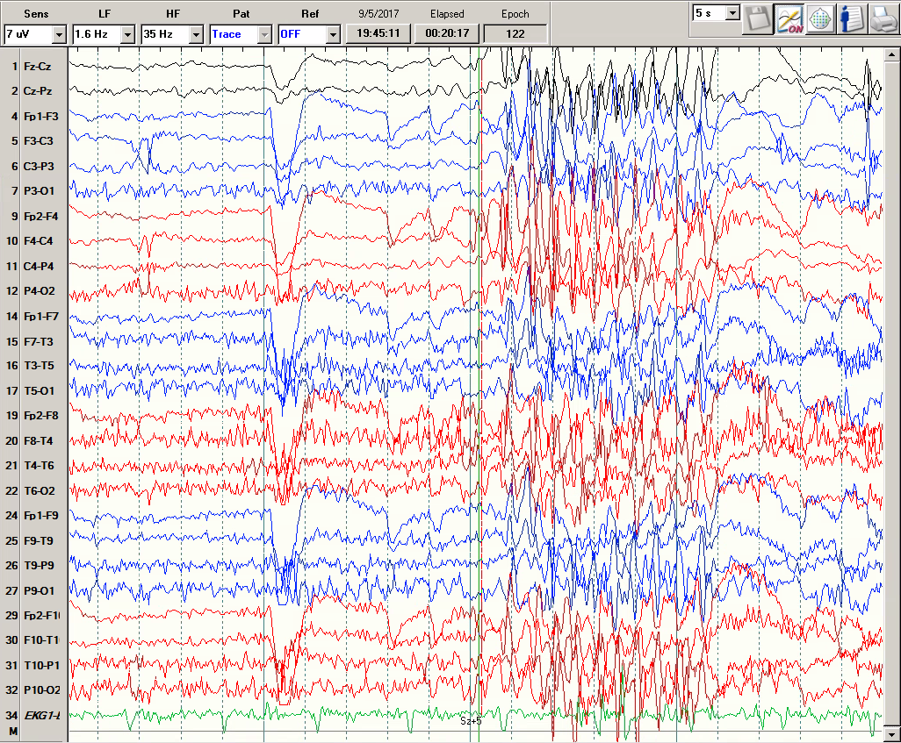901x743 pixels.
Task: Open the Ref OFF dropdown
Action: [333, 34]
